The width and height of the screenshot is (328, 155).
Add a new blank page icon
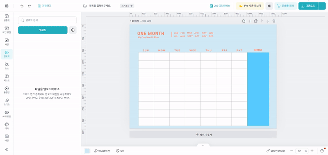coord(244,21)
